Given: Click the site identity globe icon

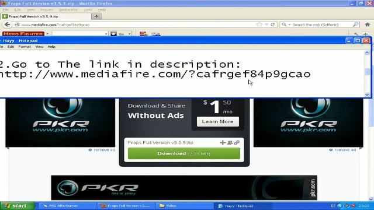Looking at the screenshot, I should pos(17,24).
